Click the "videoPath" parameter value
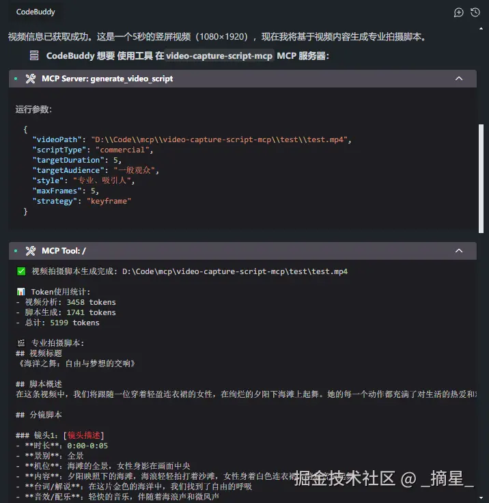Image resolution: width=489 pixels, height=503 pixels. click(x=219, y=139)
